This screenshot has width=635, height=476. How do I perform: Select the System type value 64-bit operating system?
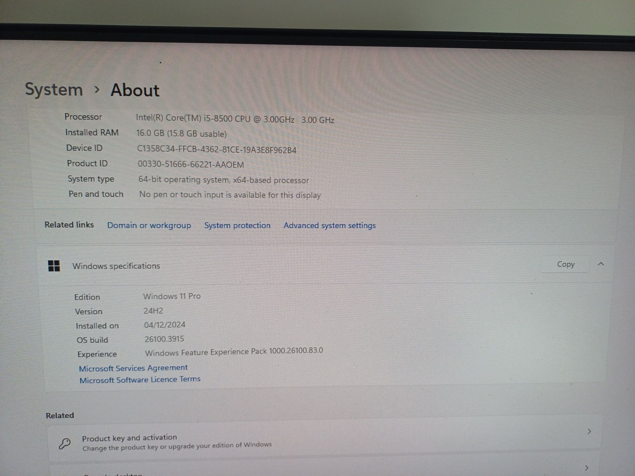(224, 180)
